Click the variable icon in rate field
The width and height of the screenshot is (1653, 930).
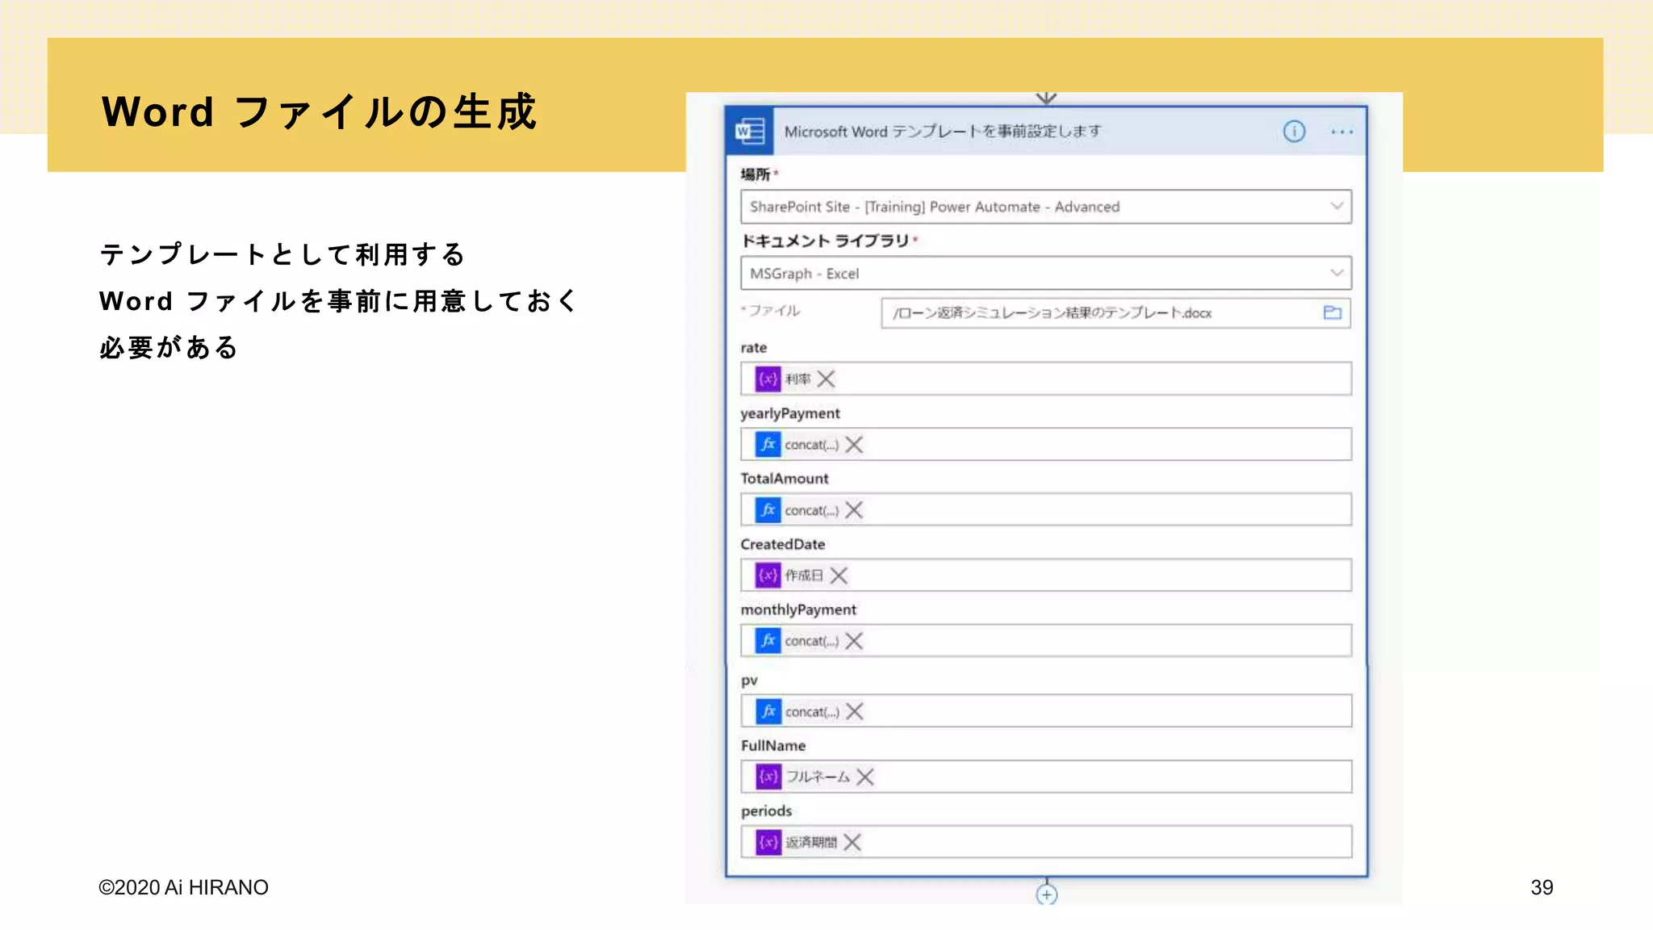768,379
